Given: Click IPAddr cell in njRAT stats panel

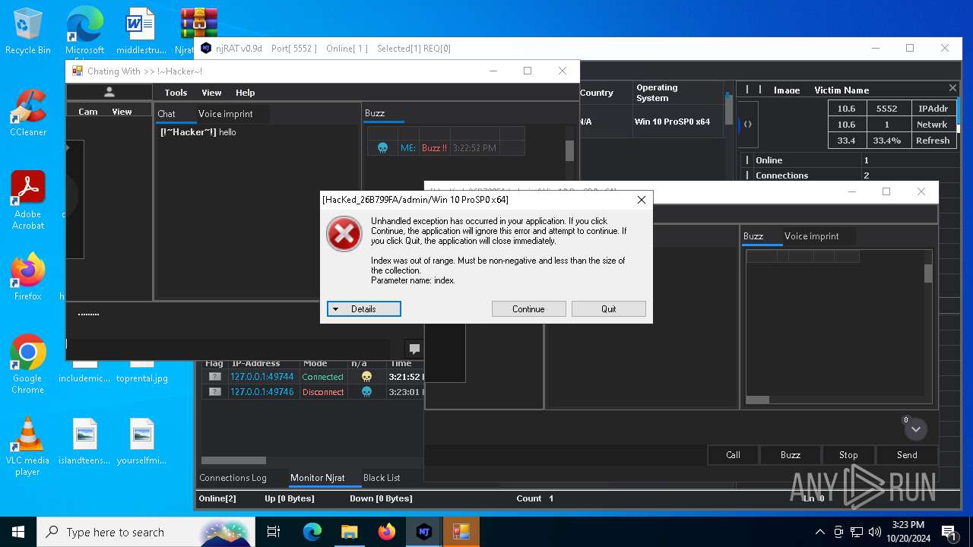Looking at the screenshot, I should pos(933,109).
